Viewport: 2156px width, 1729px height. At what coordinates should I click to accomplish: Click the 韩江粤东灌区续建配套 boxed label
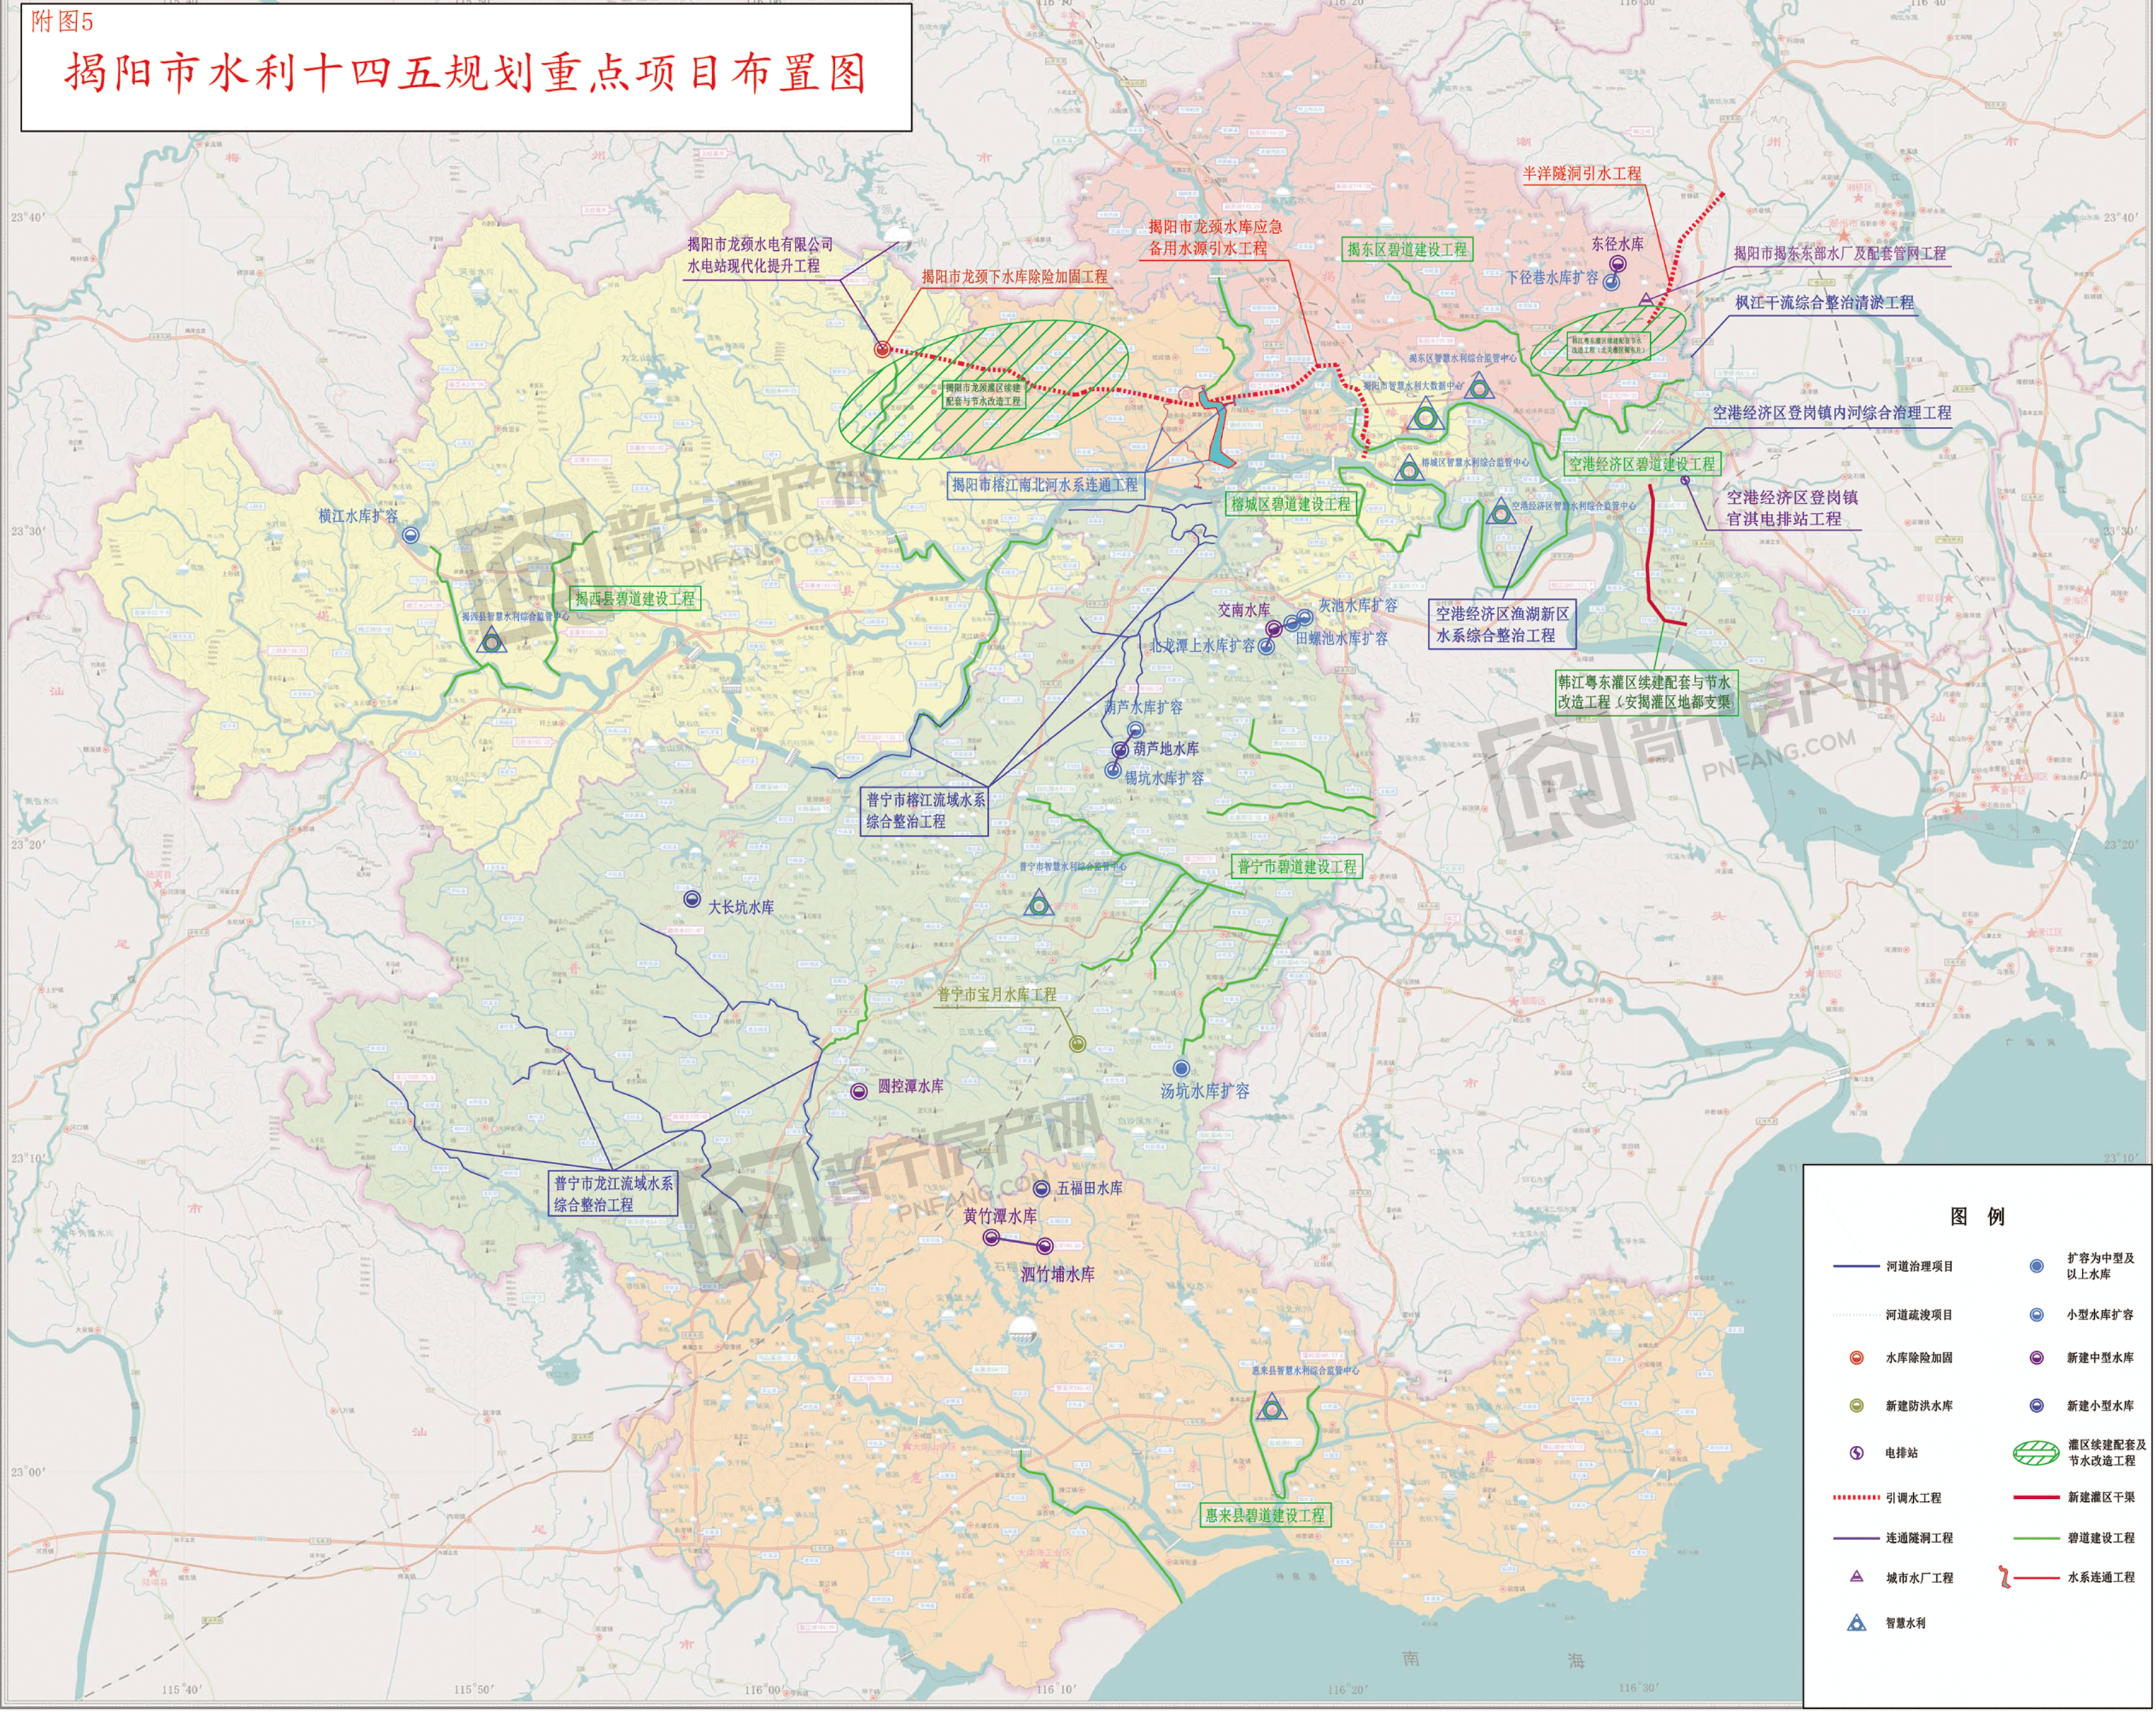coord(1647,693)
